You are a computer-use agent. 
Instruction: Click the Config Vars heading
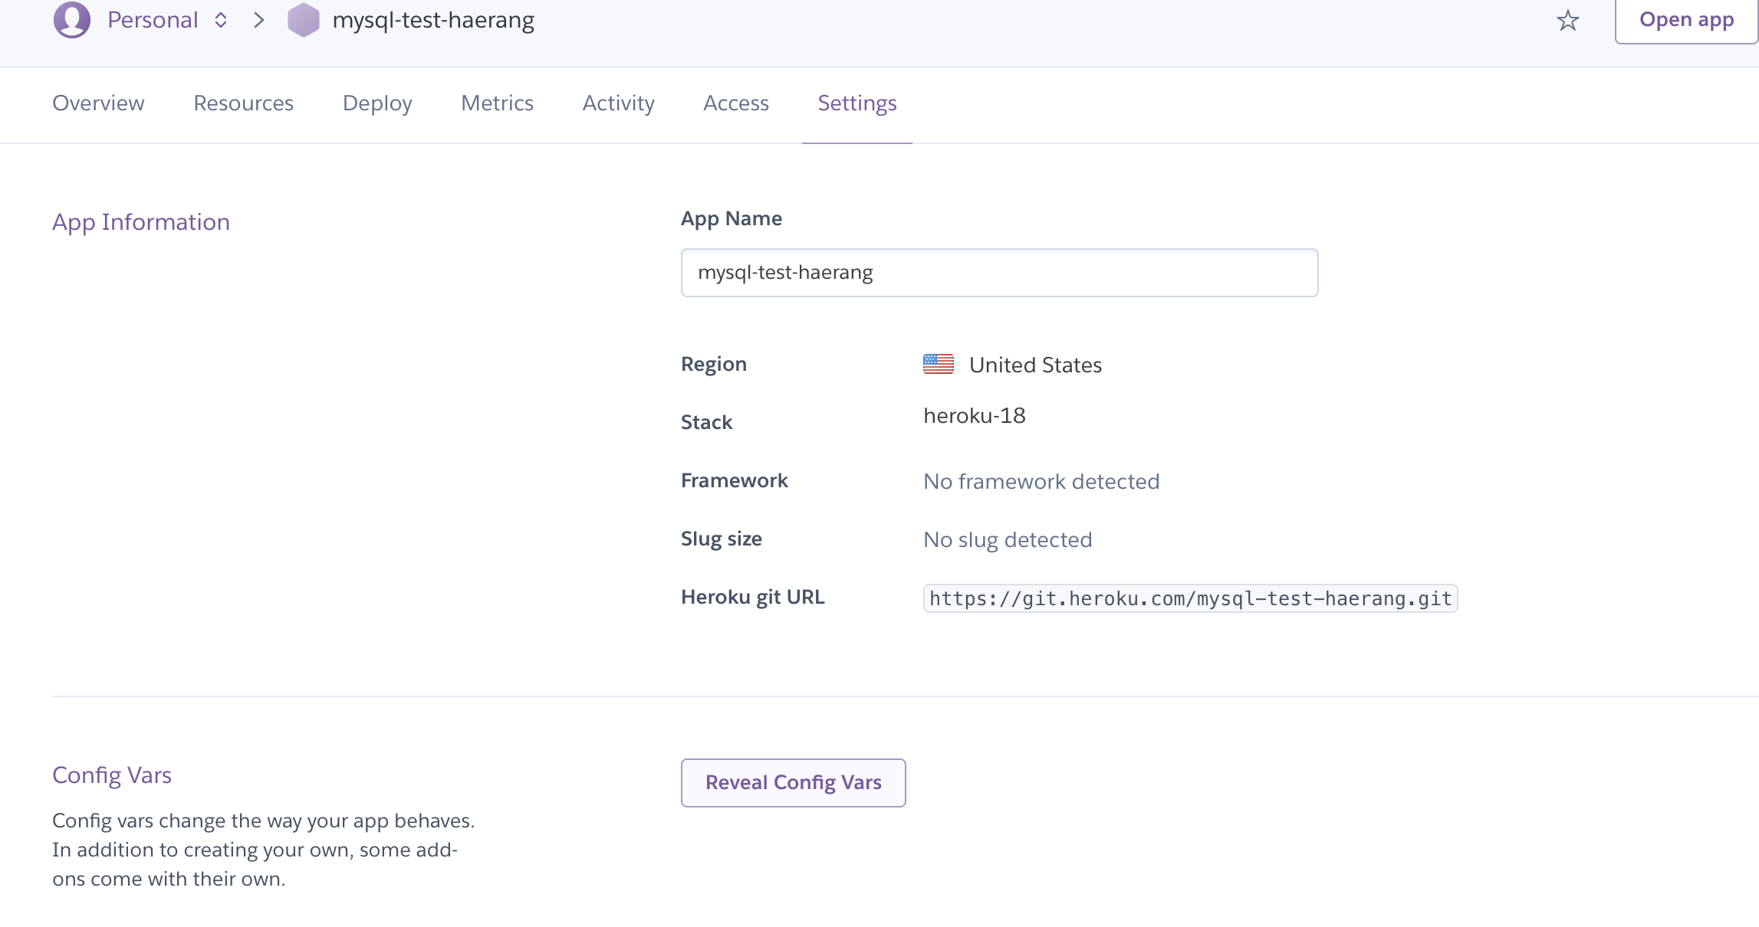click(112, 775)
